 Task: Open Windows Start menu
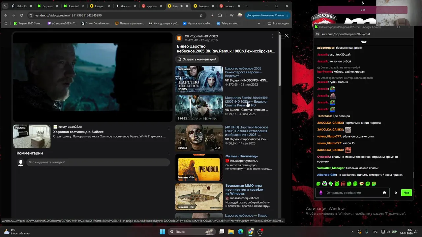pos(162,232)
